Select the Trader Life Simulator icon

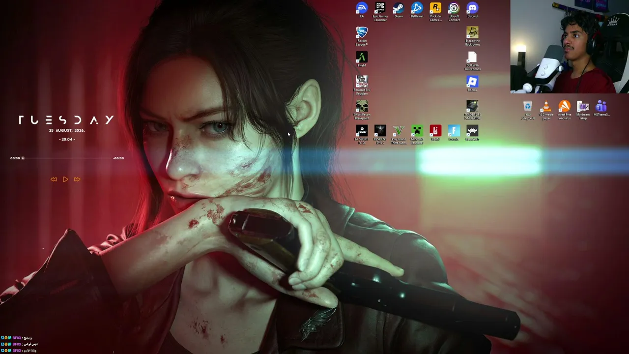[472, 110]
